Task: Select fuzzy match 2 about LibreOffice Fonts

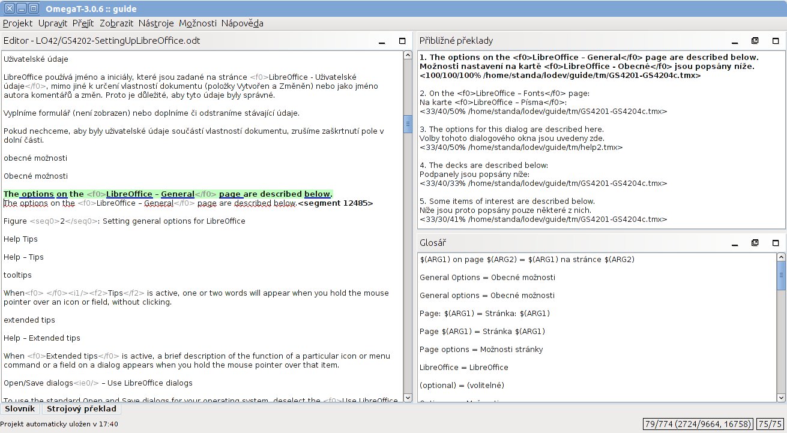Action: pyautogui.click(x=543, y=103)
